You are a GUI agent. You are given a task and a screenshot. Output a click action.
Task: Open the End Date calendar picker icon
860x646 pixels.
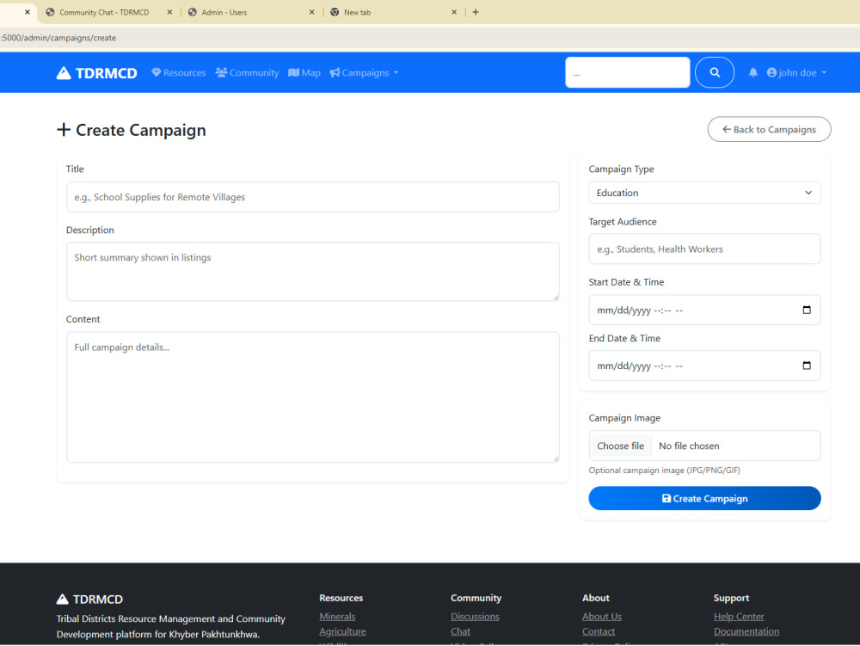(807, 366)
